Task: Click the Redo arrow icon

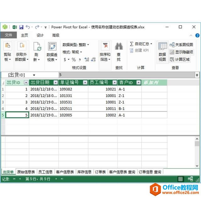Action: (37, 27)
